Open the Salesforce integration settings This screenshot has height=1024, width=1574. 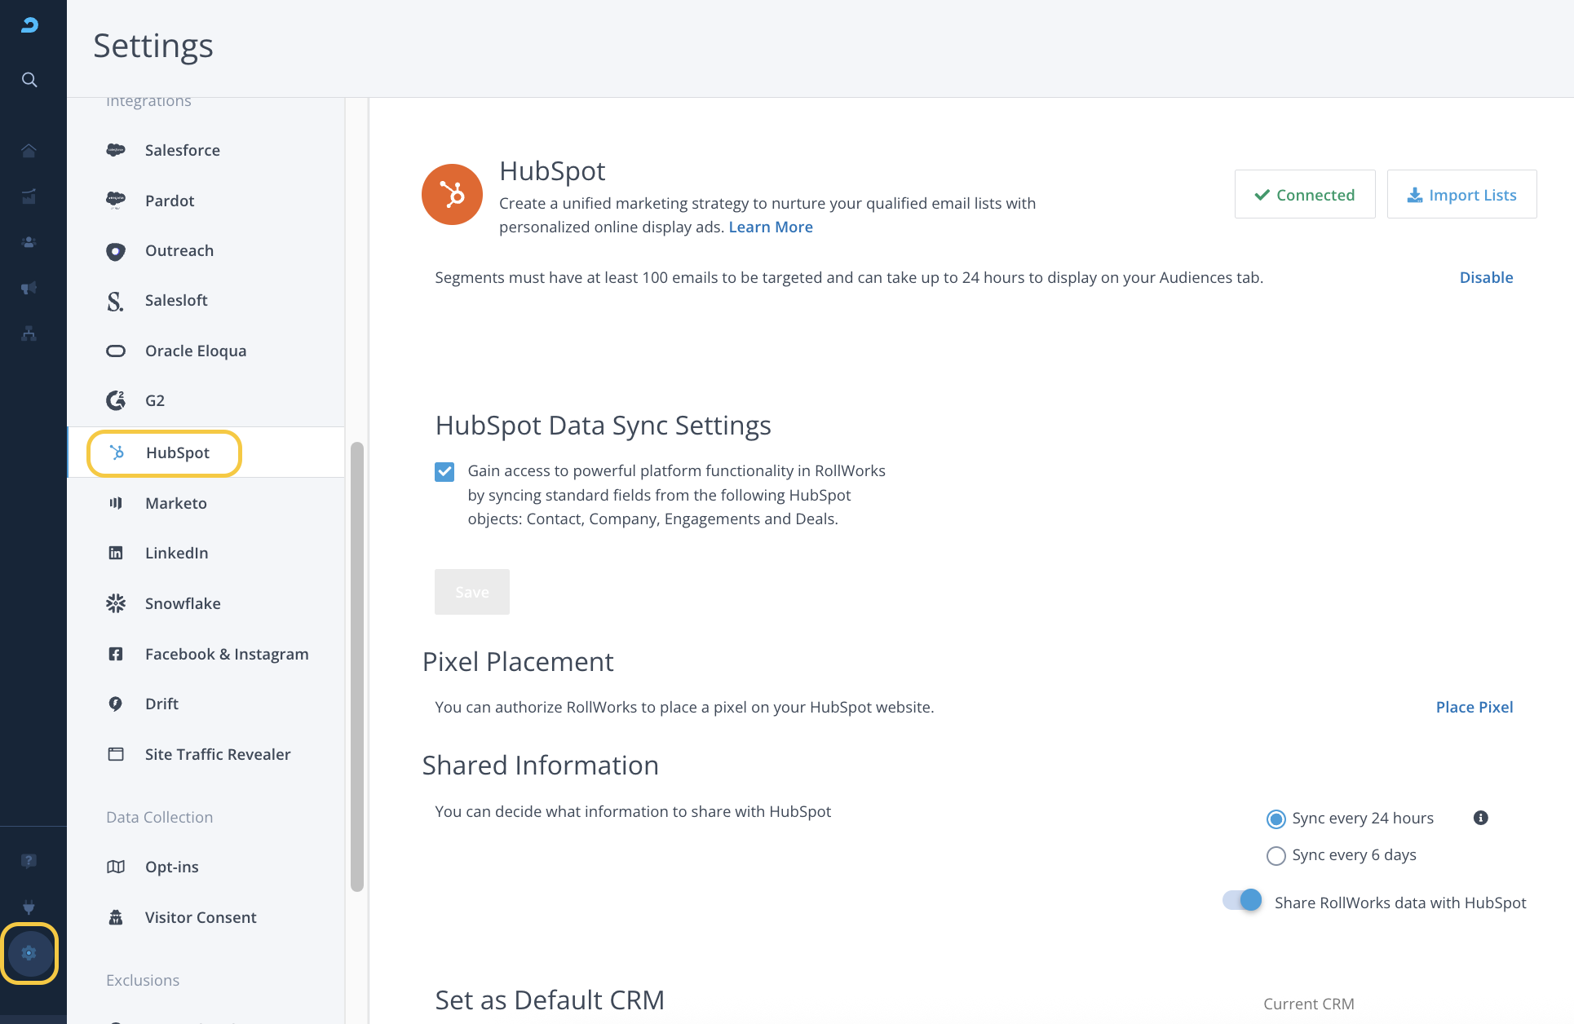pos(183,150)
